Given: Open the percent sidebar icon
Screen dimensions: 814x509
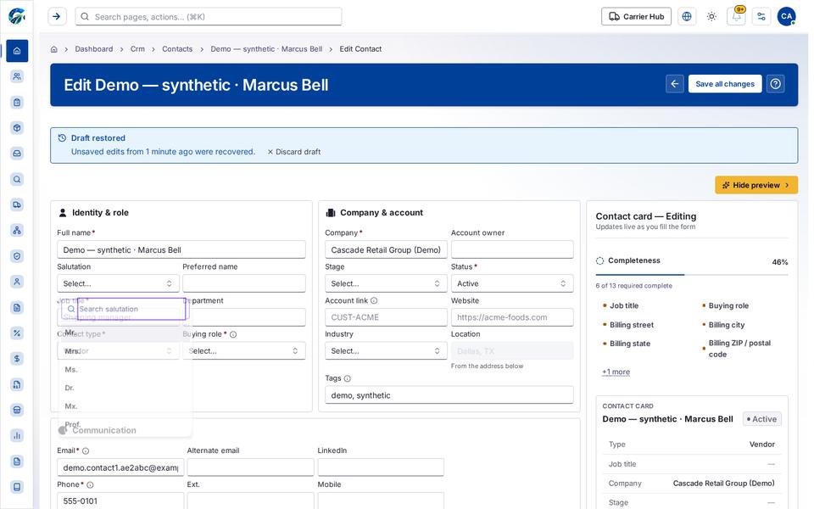Looking at the screenshot, I should (x=17, y=333).
